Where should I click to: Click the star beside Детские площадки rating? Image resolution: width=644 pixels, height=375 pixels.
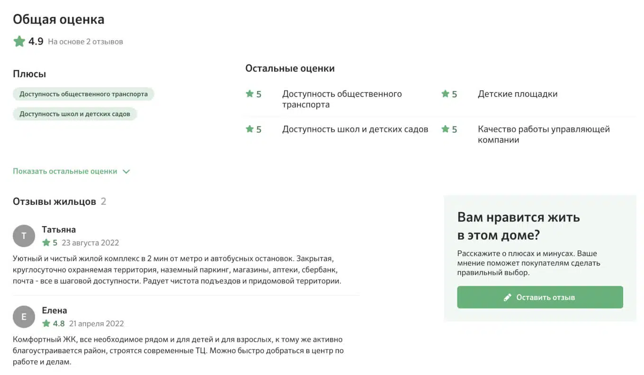(445, 94)
